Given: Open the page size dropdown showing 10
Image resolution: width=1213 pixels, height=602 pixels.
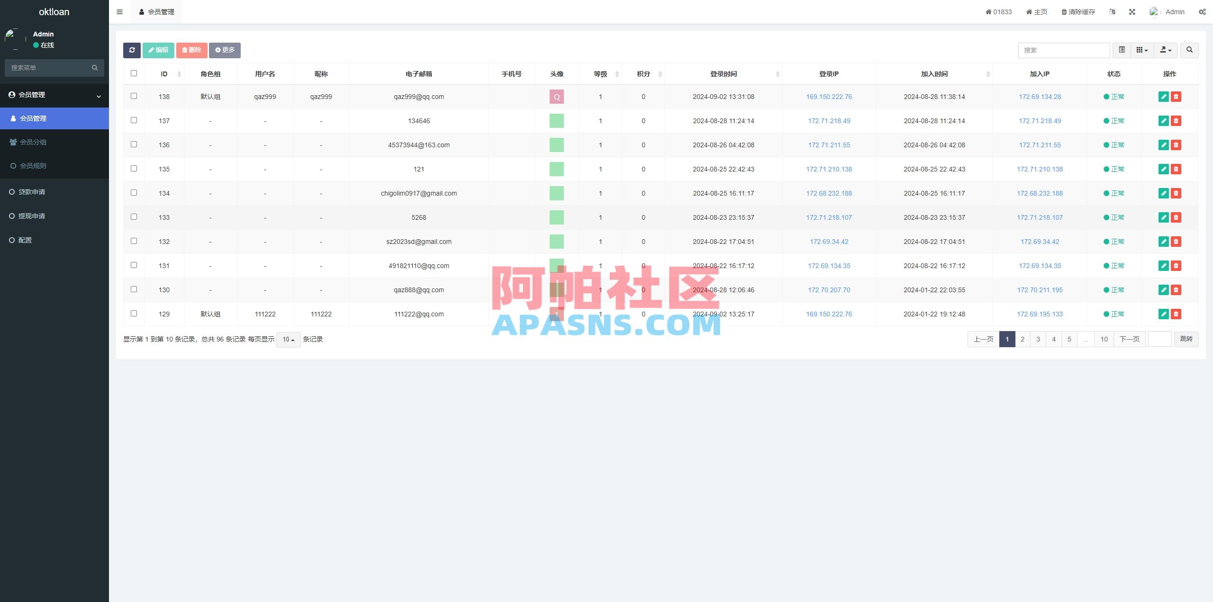Looking at the screenshot, I should 288,339.
